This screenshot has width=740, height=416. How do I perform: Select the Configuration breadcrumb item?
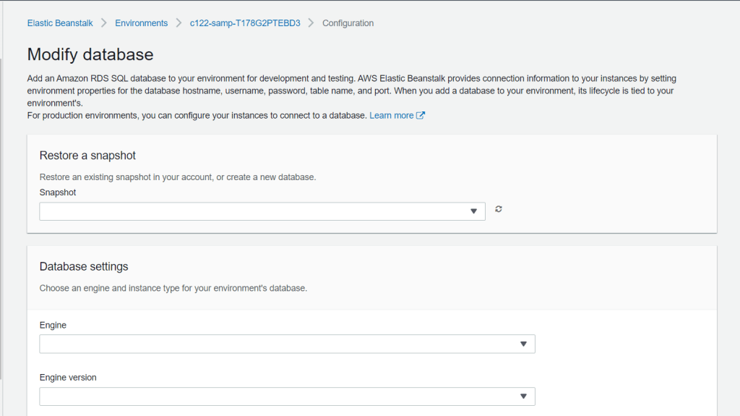pyautogui.click(x=348, y=23)
